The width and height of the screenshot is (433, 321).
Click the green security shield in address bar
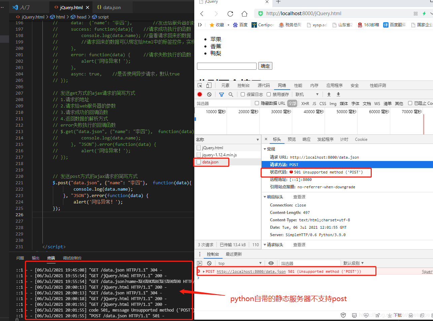click(260, 13)
